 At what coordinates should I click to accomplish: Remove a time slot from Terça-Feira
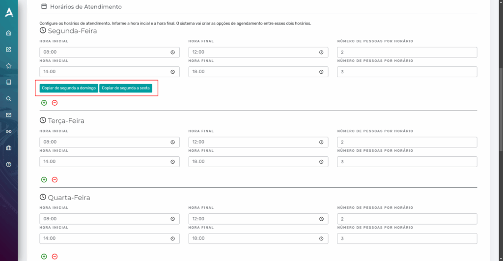click(55, 179)
